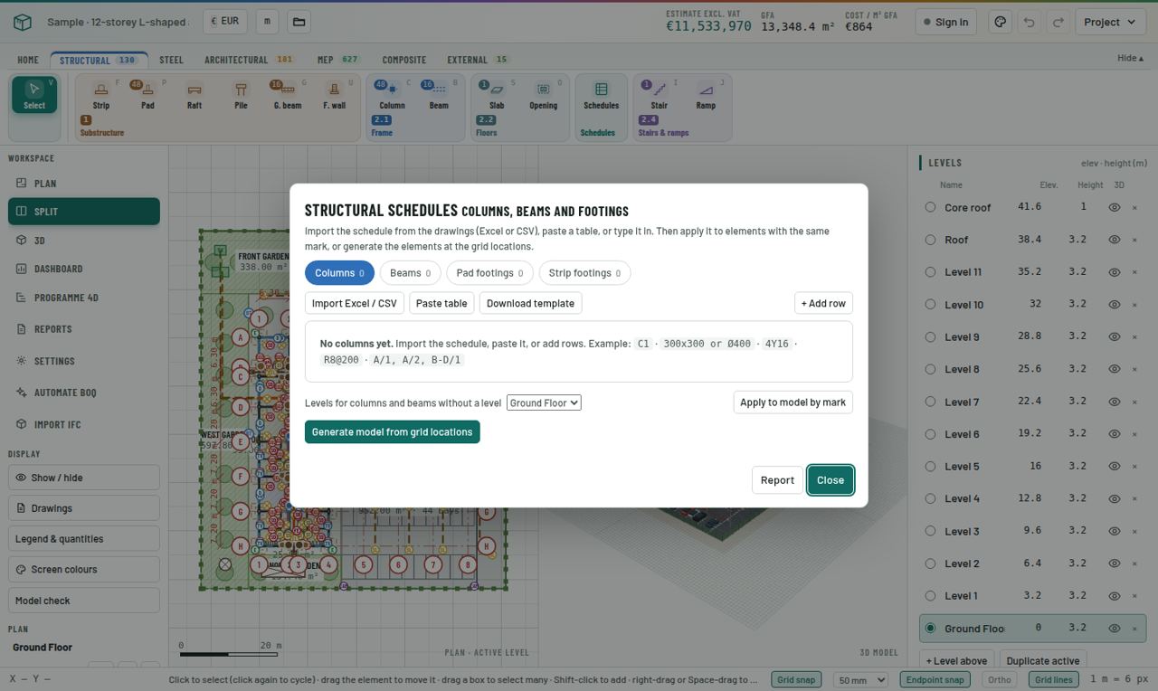
Task: Click the Import Excel / CSV button
Action: click(355, 303)
